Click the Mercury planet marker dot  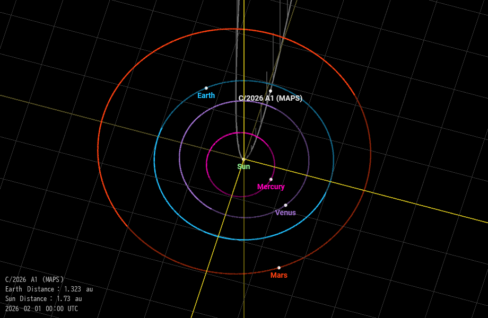point(271,179)
